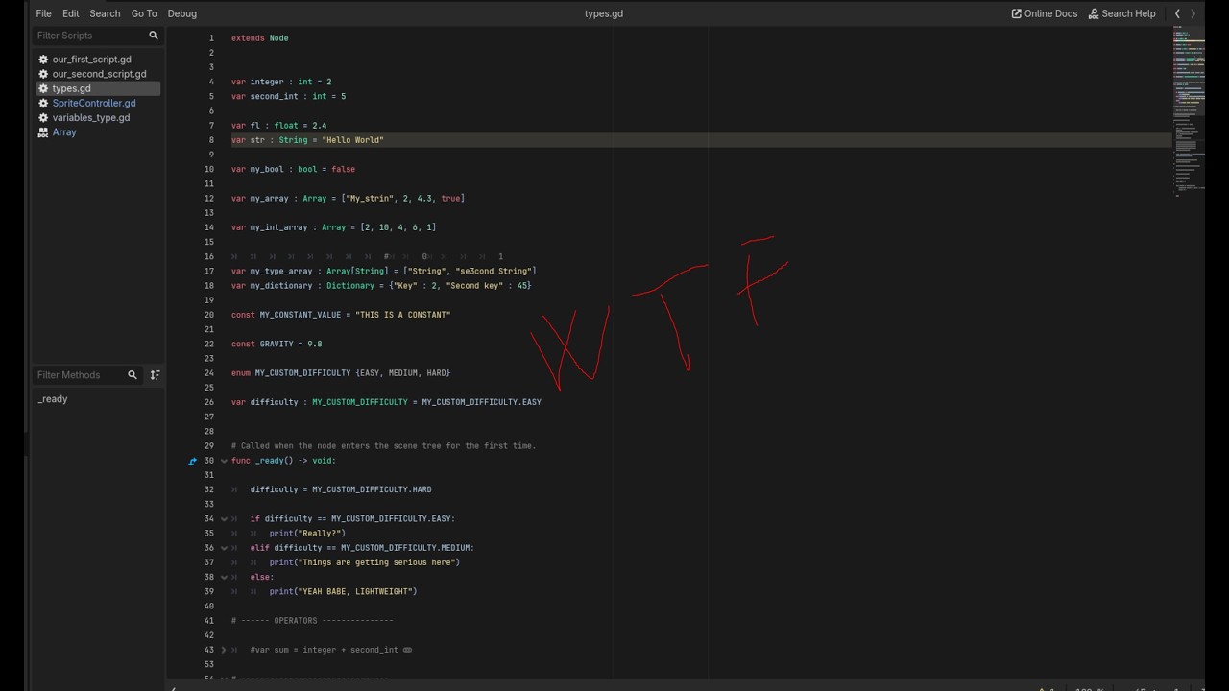Screen dimensions: 1229x691
Task: Click gear icon beside SpriteController.gd
Action: pos(43,103)
